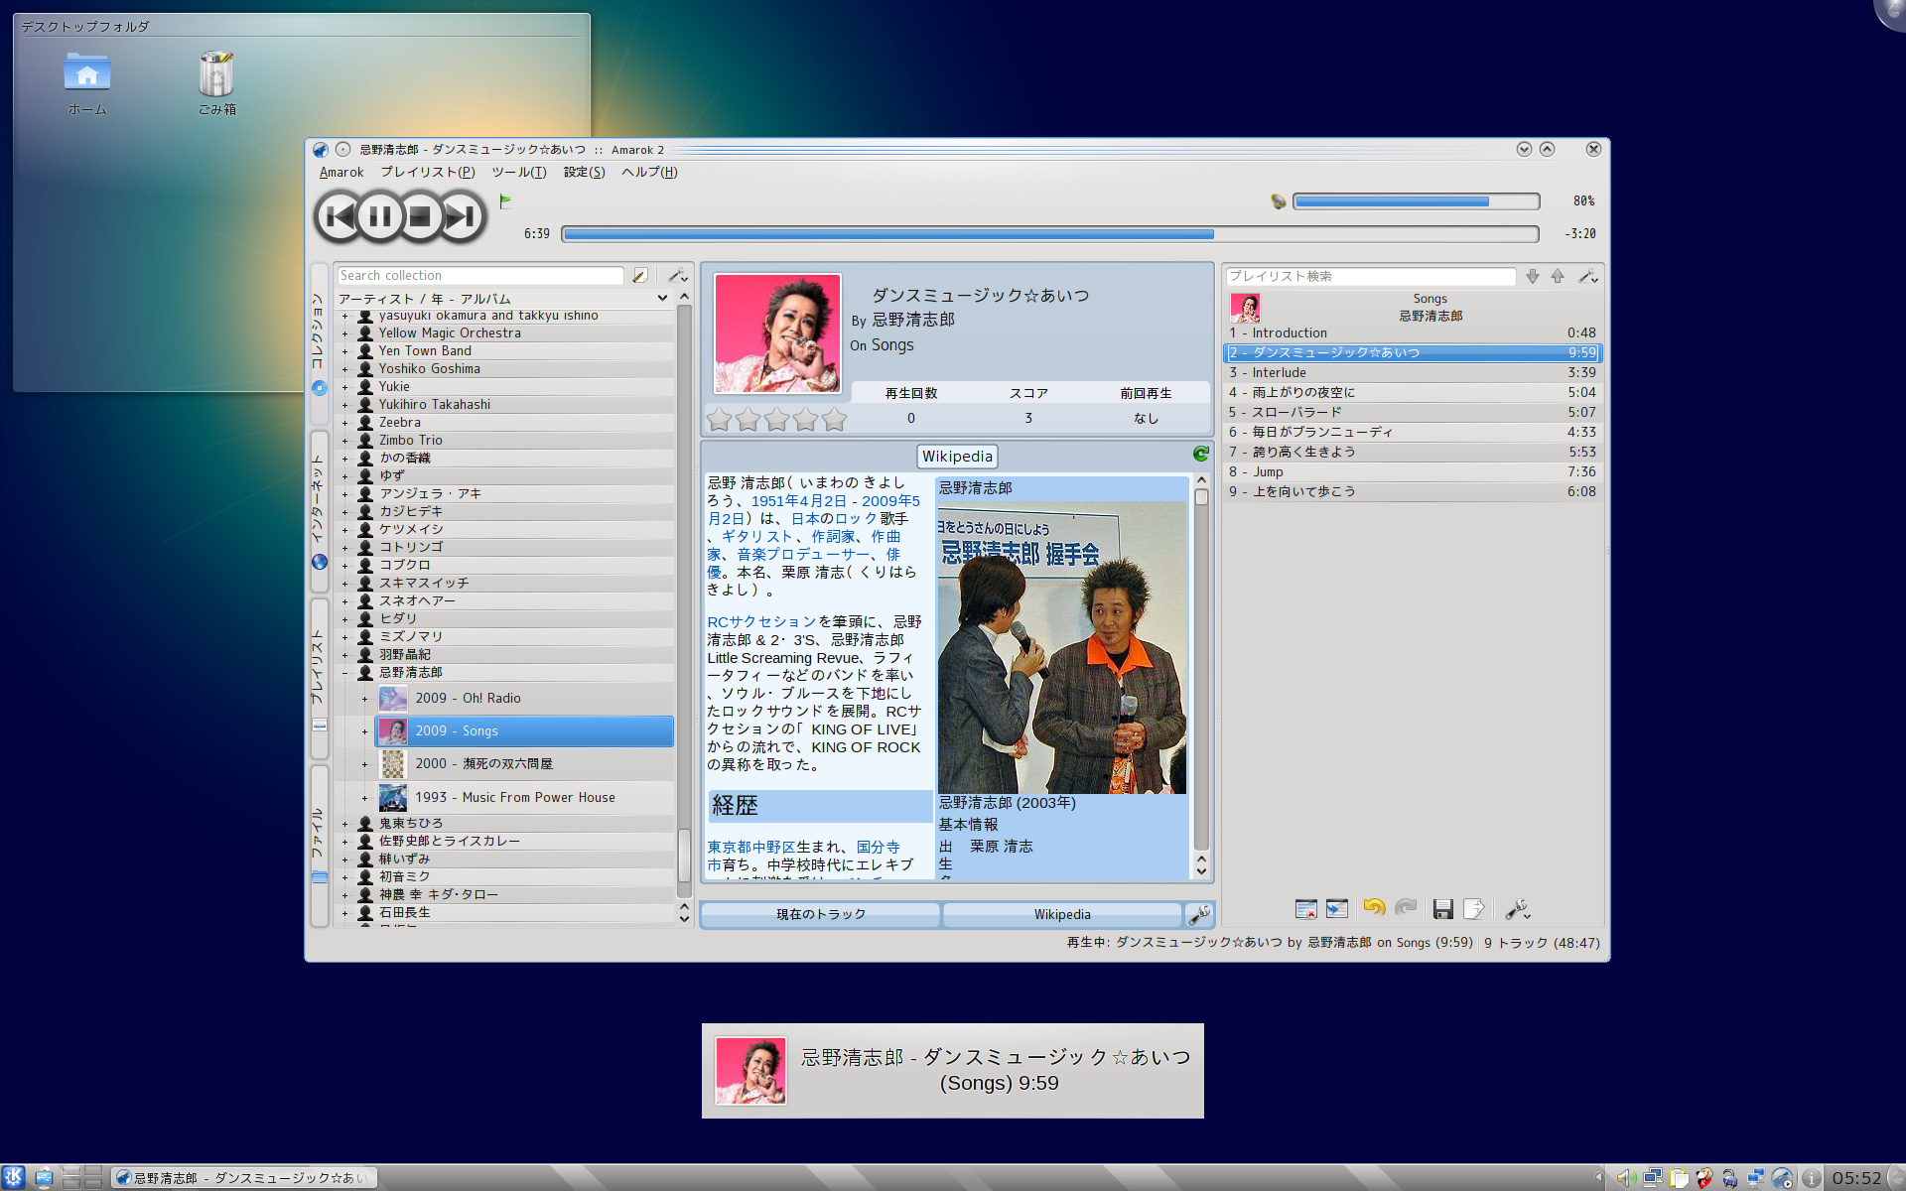Follow the RCサクセション wiki link
The width and height of the screenshot is (1906, 1191).
coord(761,622)
